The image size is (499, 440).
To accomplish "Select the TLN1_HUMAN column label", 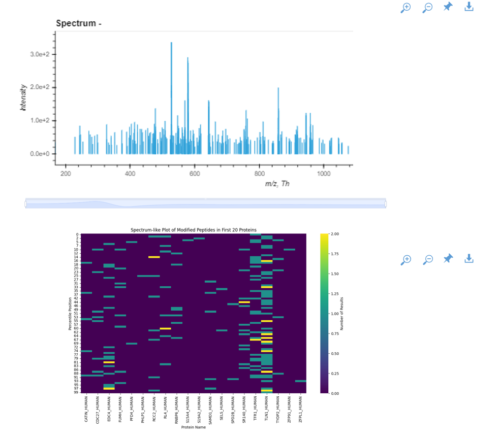I will [266, 409].
